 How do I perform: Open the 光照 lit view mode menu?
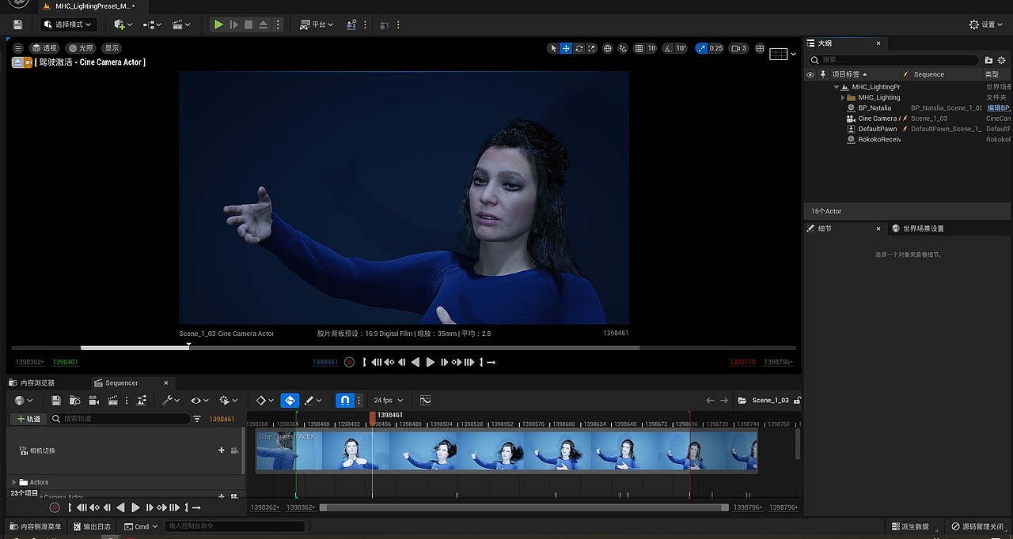pos(81,48)
